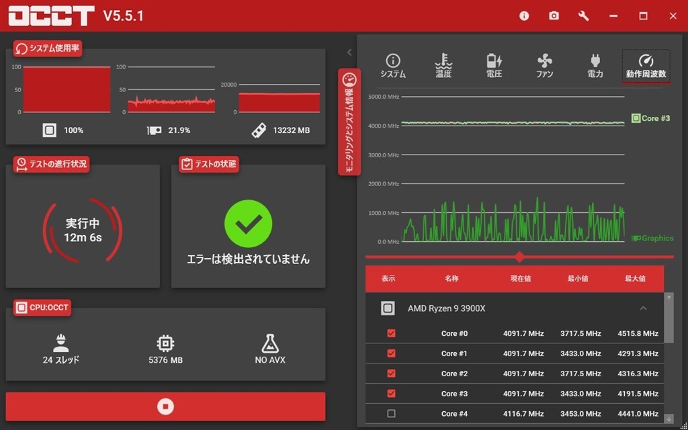Open the システム tab
The width and height of the screenshot is (688, 430).
(392, 67)
